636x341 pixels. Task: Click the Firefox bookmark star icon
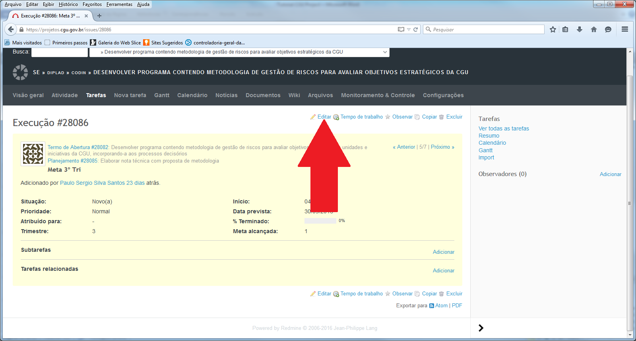click(x=553, y=29)
